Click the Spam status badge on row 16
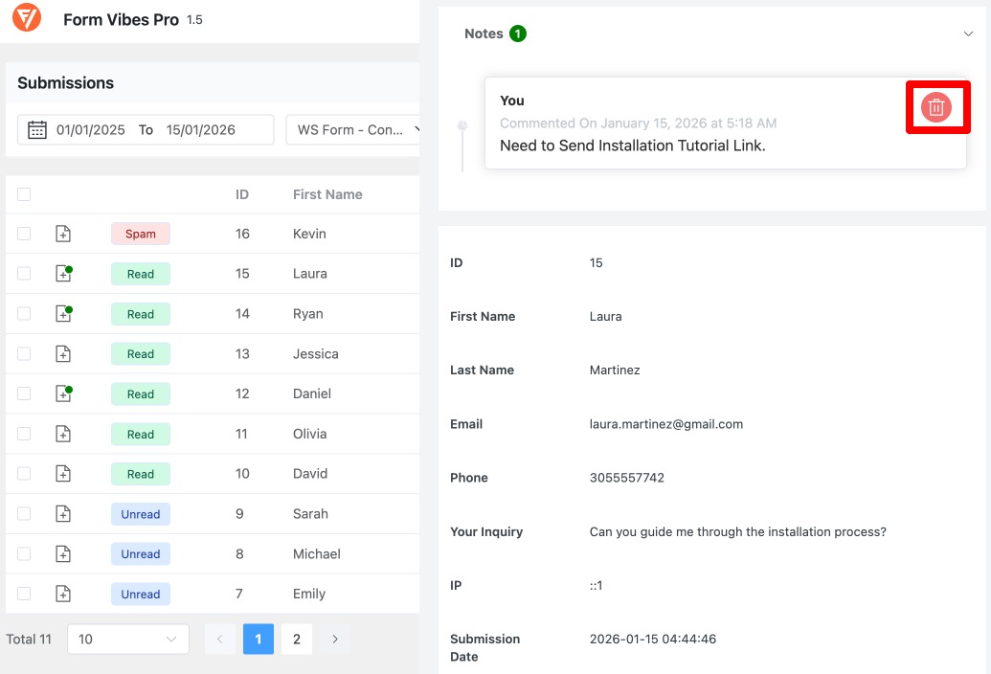991x674 pixels. tap(140, 233)
